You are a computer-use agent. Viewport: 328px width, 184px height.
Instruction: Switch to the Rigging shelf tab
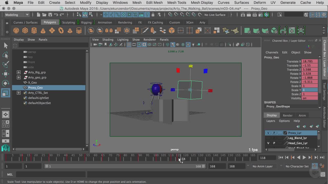tap(86, 22)
